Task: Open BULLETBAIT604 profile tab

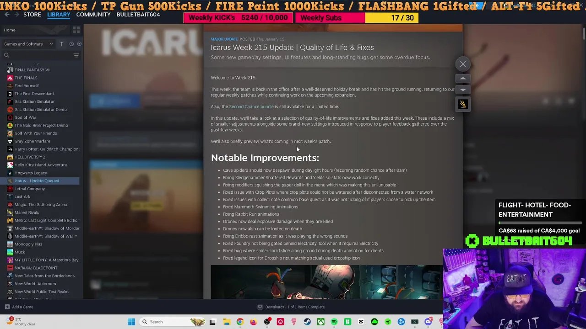Action: [138, 15]
